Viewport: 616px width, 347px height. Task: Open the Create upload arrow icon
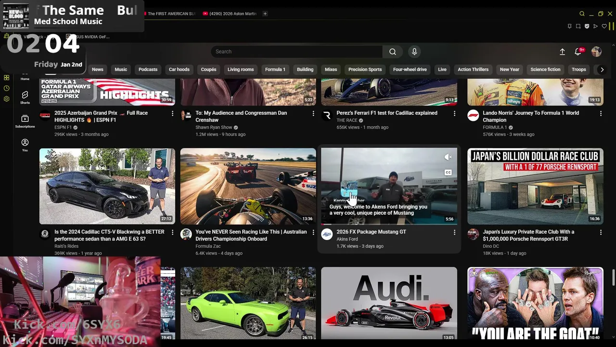pos(562,52)
